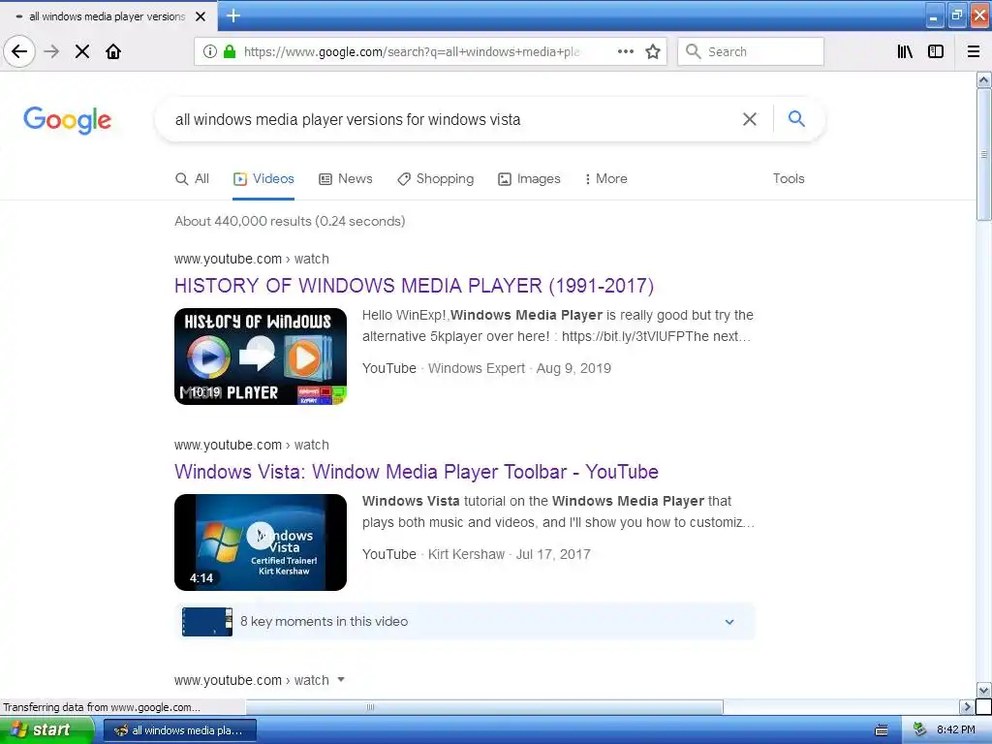Open the Firefox hamburger menu
The image size is (992, 744).
tap(974, 51)
